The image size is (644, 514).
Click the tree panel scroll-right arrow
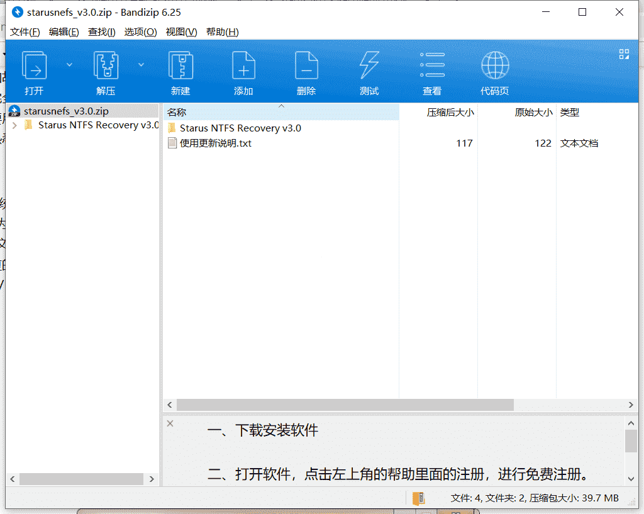click(x=152, y=479)
